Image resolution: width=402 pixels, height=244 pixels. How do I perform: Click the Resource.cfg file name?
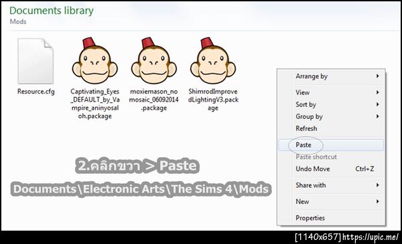[36, 92]
